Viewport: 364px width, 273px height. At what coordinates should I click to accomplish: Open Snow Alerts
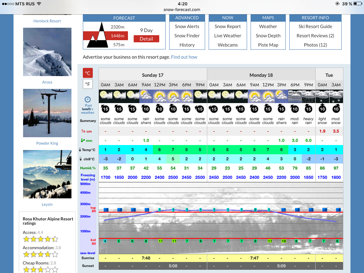tap(187, 26)
